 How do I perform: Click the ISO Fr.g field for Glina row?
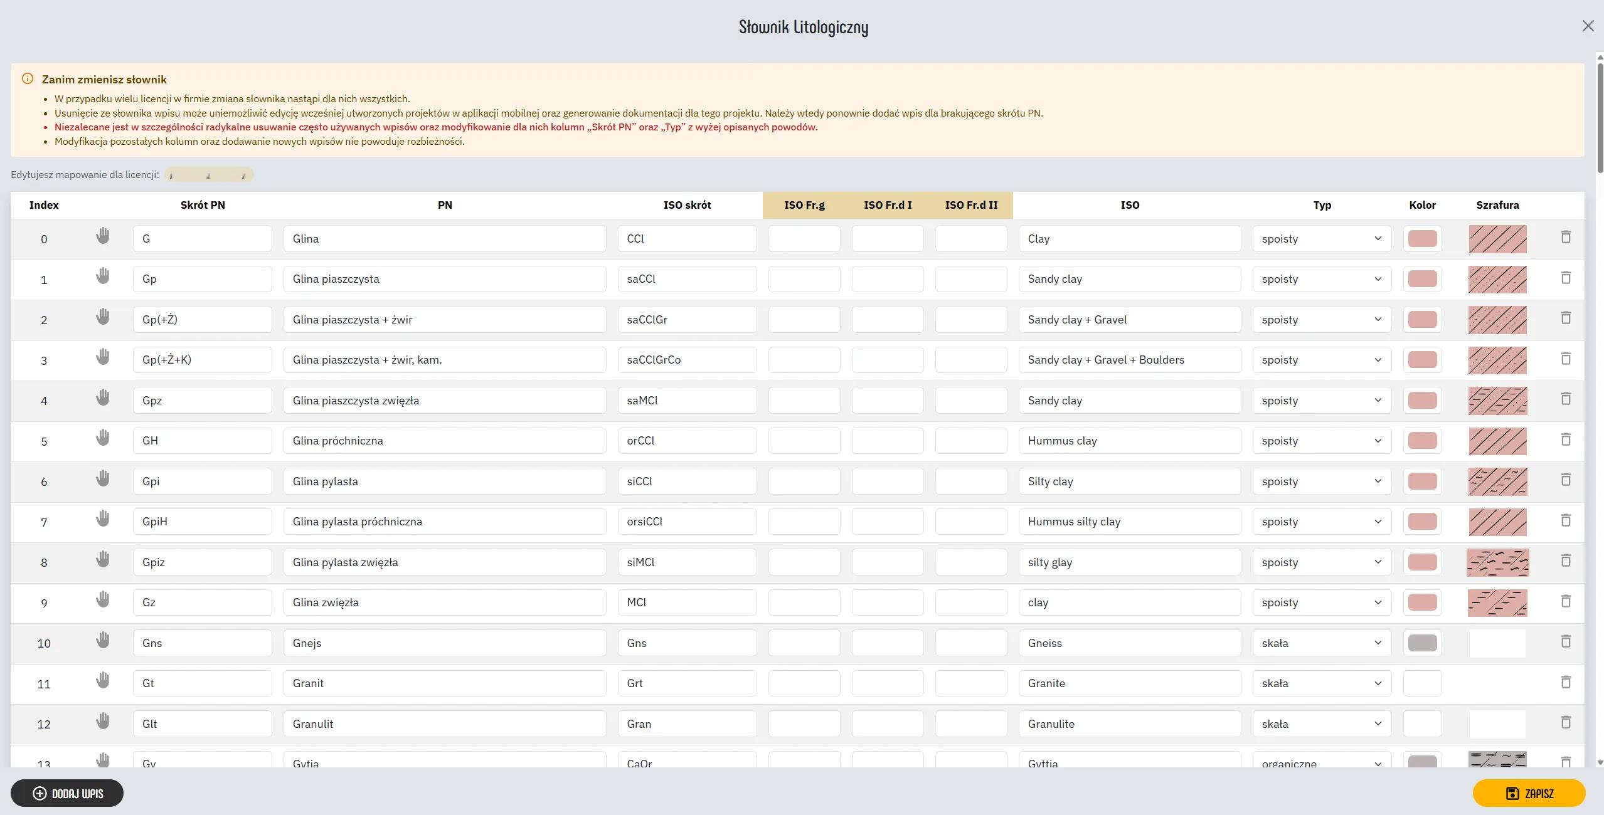pyautogui.click(x=804, y=239)
